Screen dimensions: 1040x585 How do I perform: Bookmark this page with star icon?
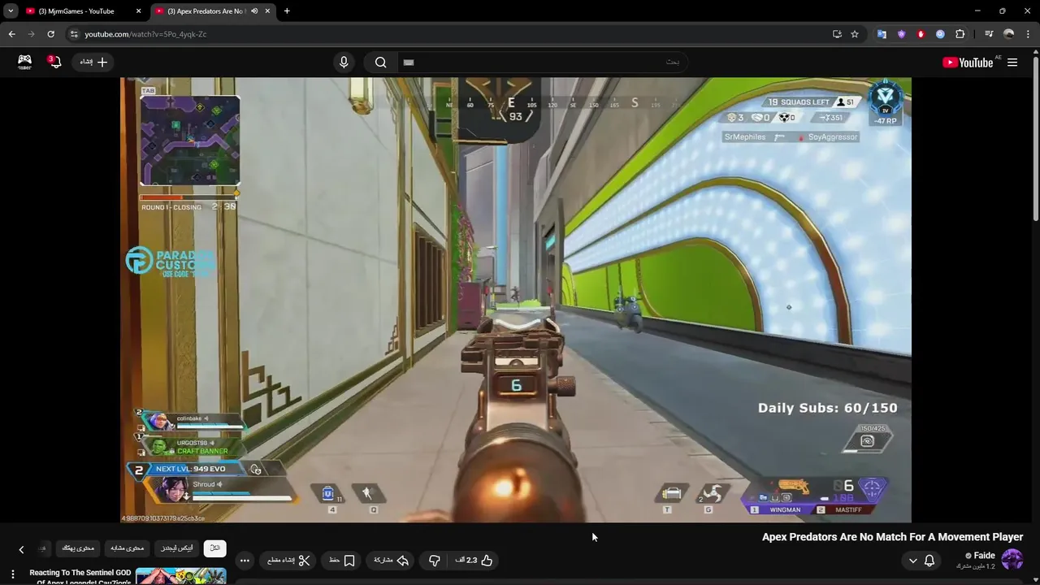[x=855, y=34]
